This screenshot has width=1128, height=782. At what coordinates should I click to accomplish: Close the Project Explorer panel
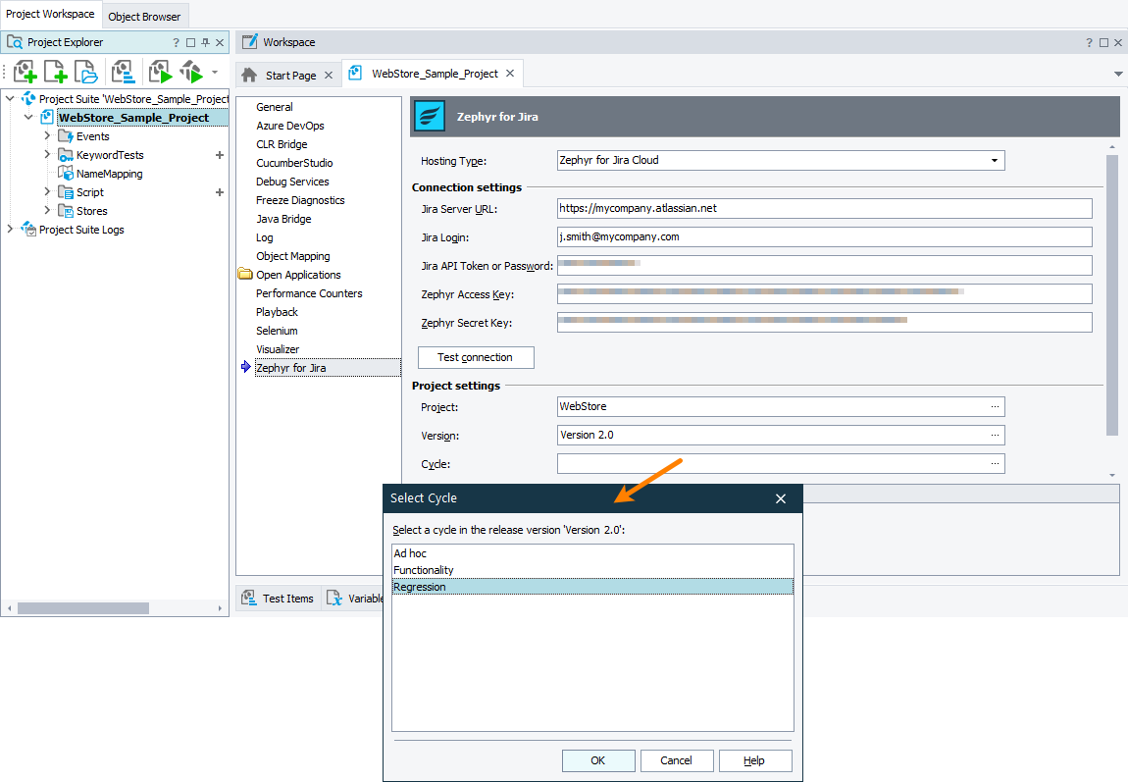tap(220, 42)
